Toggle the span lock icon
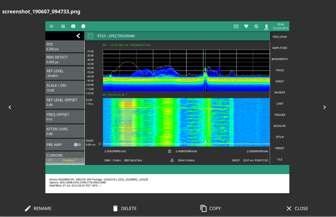The height and width of the screenshot is (217, 336). pyautogui.click(x=172, y=160)
